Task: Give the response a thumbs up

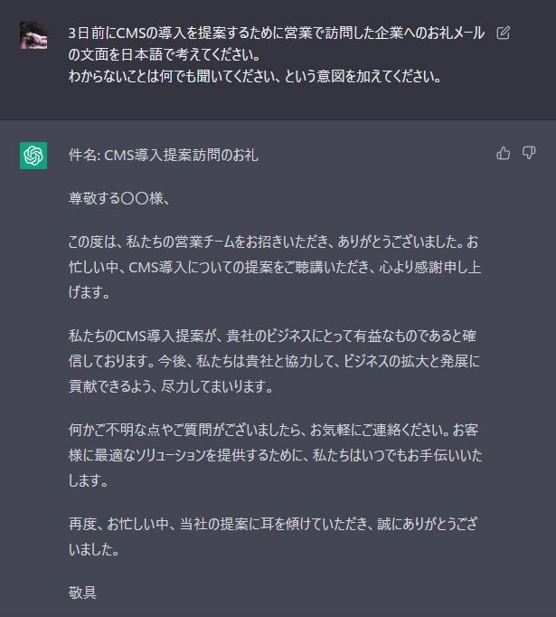Action: point(504,153)
